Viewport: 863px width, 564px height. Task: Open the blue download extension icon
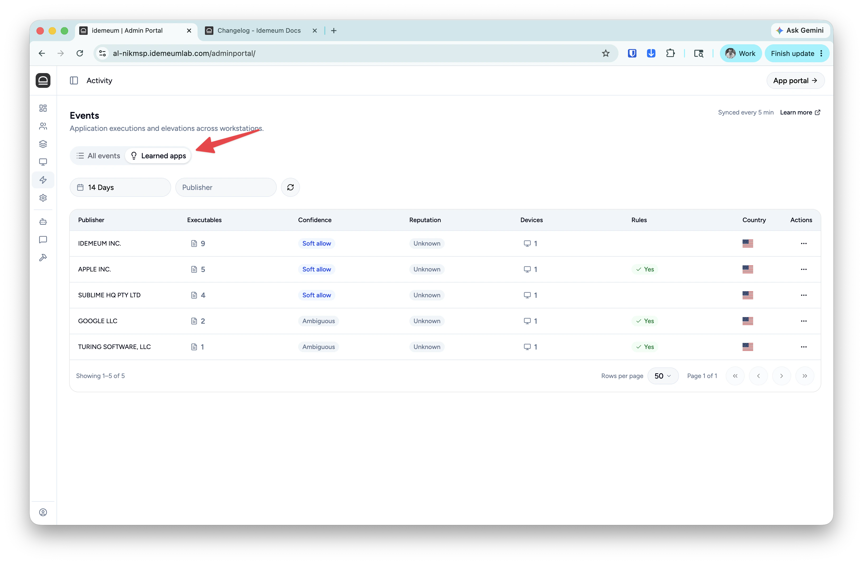[651, 53]
